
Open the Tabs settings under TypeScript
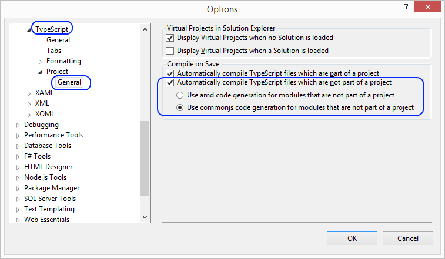[x=54, y=51]
